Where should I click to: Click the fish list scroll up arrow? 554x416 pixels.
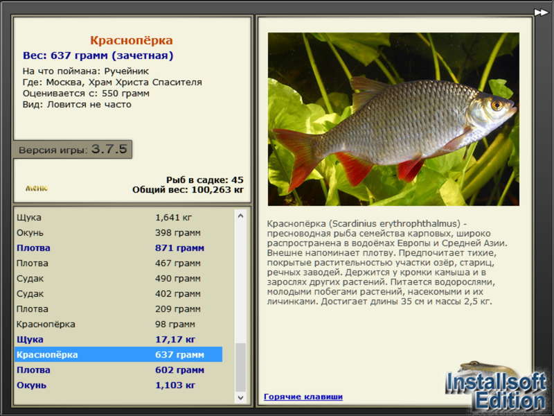(x=240, y=216)
